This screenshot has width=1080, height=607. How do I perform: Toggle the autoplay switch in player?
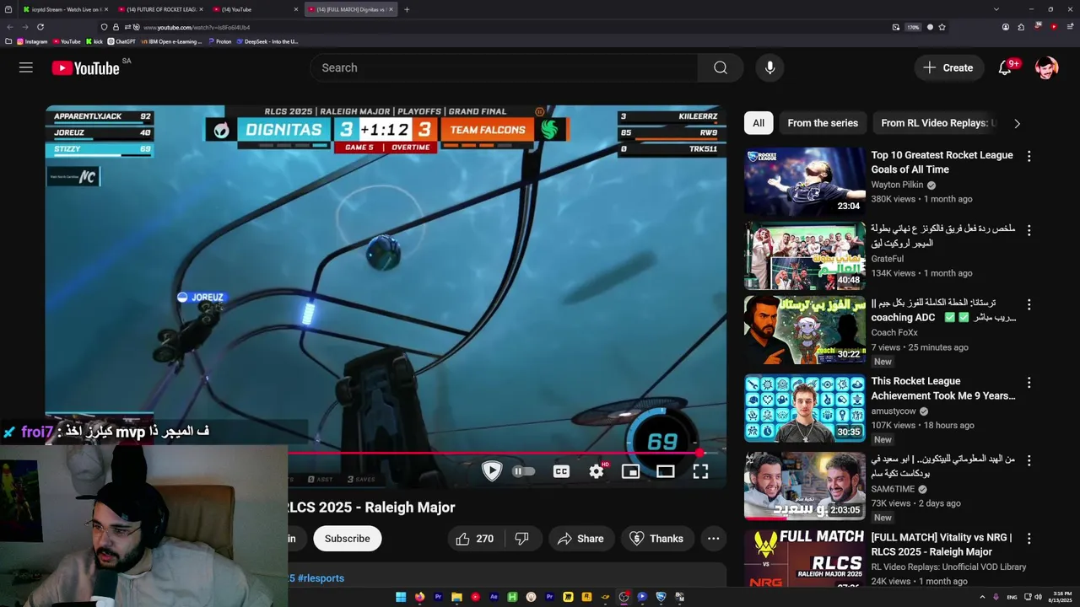[522, 471]
